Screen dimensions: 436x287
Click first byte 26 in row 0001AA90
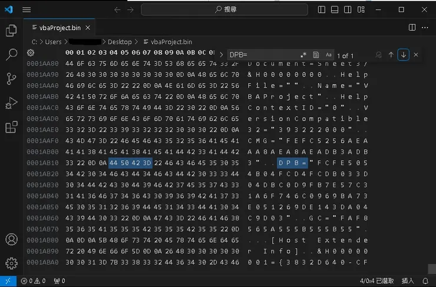pos(70,74)
